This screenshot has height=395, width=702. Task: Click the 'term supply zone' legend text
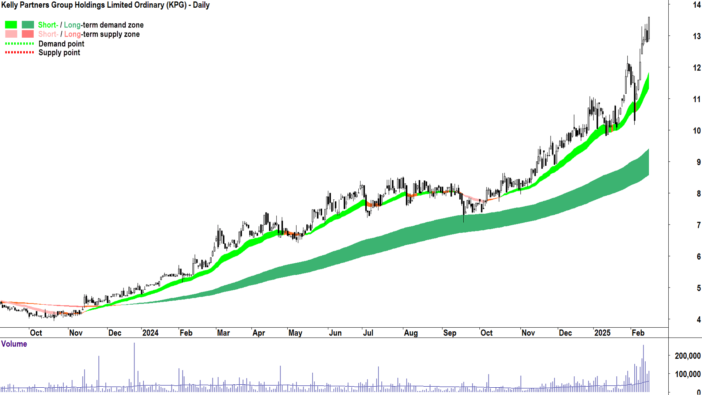111,34
